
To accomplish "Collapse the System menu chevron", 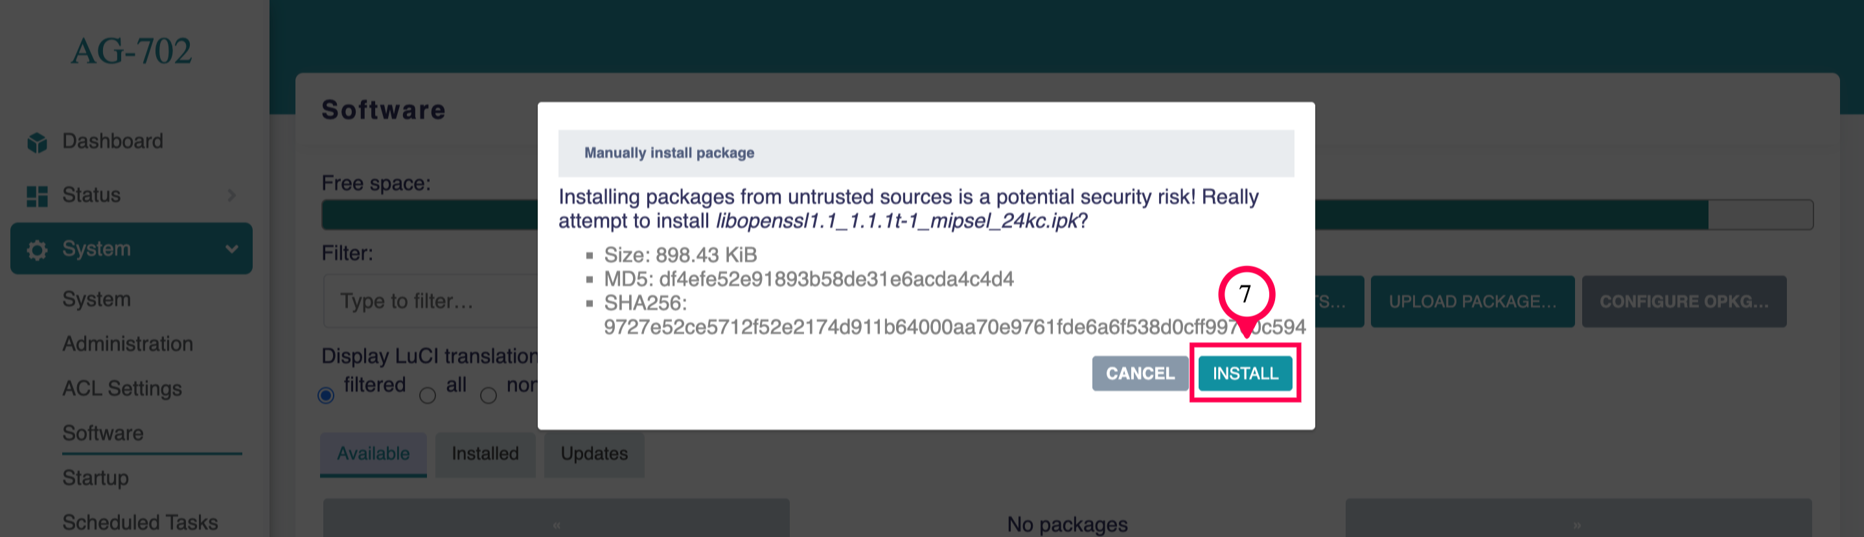I will (x=231, y=249).
